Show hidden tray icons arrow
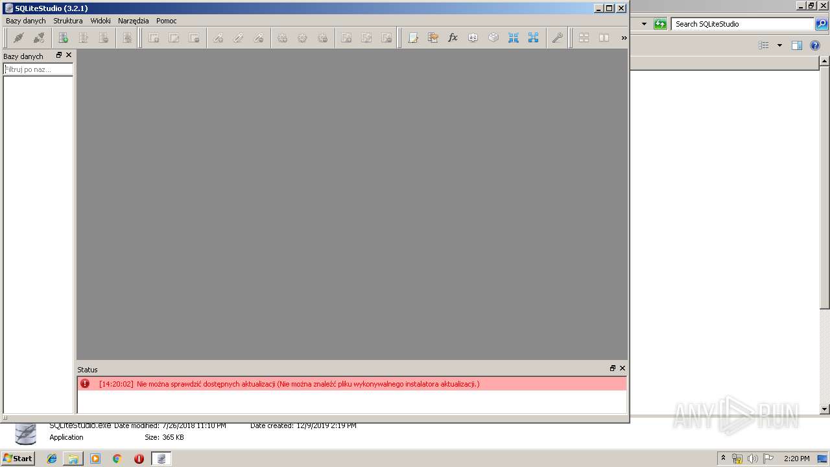The height and width of the screenshot is (467, 830). (x=724, y=459)
